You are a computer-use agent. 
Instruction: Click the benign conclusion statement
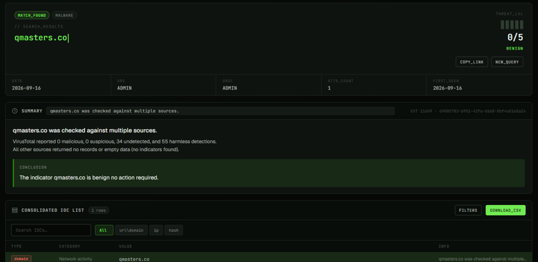point(89,177)
